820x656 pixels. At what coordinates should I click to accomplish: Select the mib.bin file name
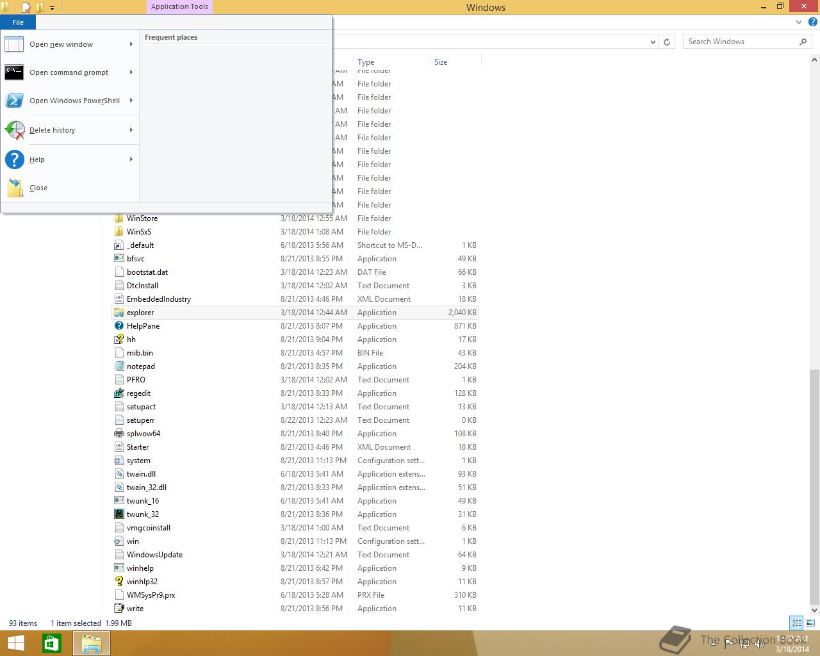coord(140,353)
